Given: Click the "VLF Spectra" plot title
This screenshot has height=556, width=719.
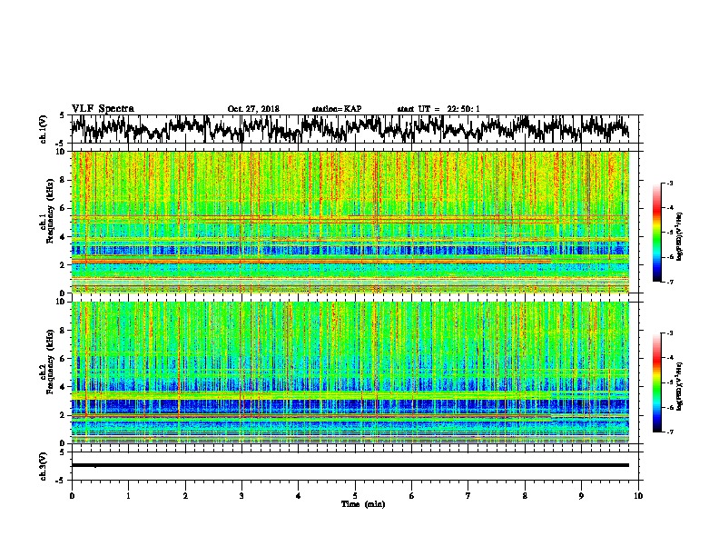Looking at the screenshot, I should (103, 108).
